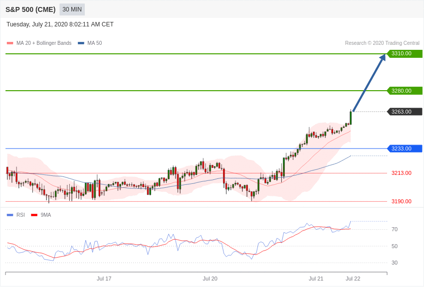Click the blue upward arrow head
This screenshot has height=287, width=424.
pyautogui.click(x=383, y=57)
